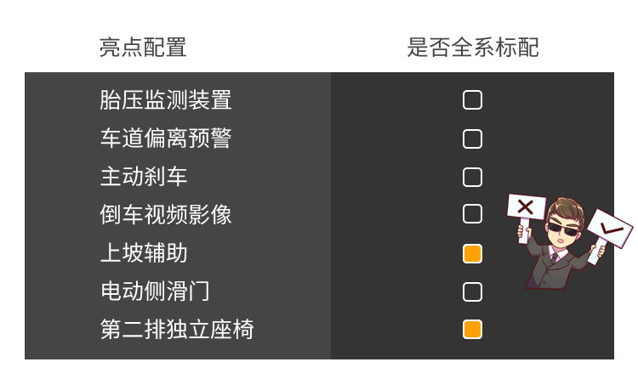Select the 亮点配置 column header
Viewport: 638px width, 379px height.
click(143, 48)
